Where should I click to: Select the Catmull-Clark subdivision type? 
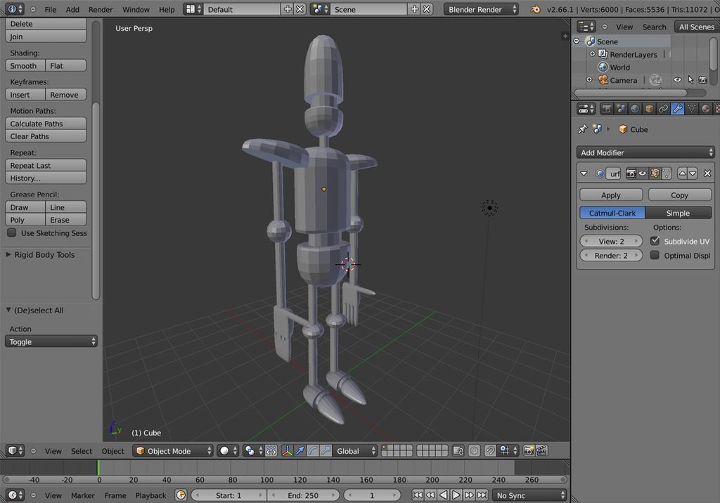612,213
